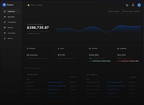Image resolution: width=144 pixels, height=105 pixels.
Task: Click the Spending analysis heading
Action: [32, 68]
